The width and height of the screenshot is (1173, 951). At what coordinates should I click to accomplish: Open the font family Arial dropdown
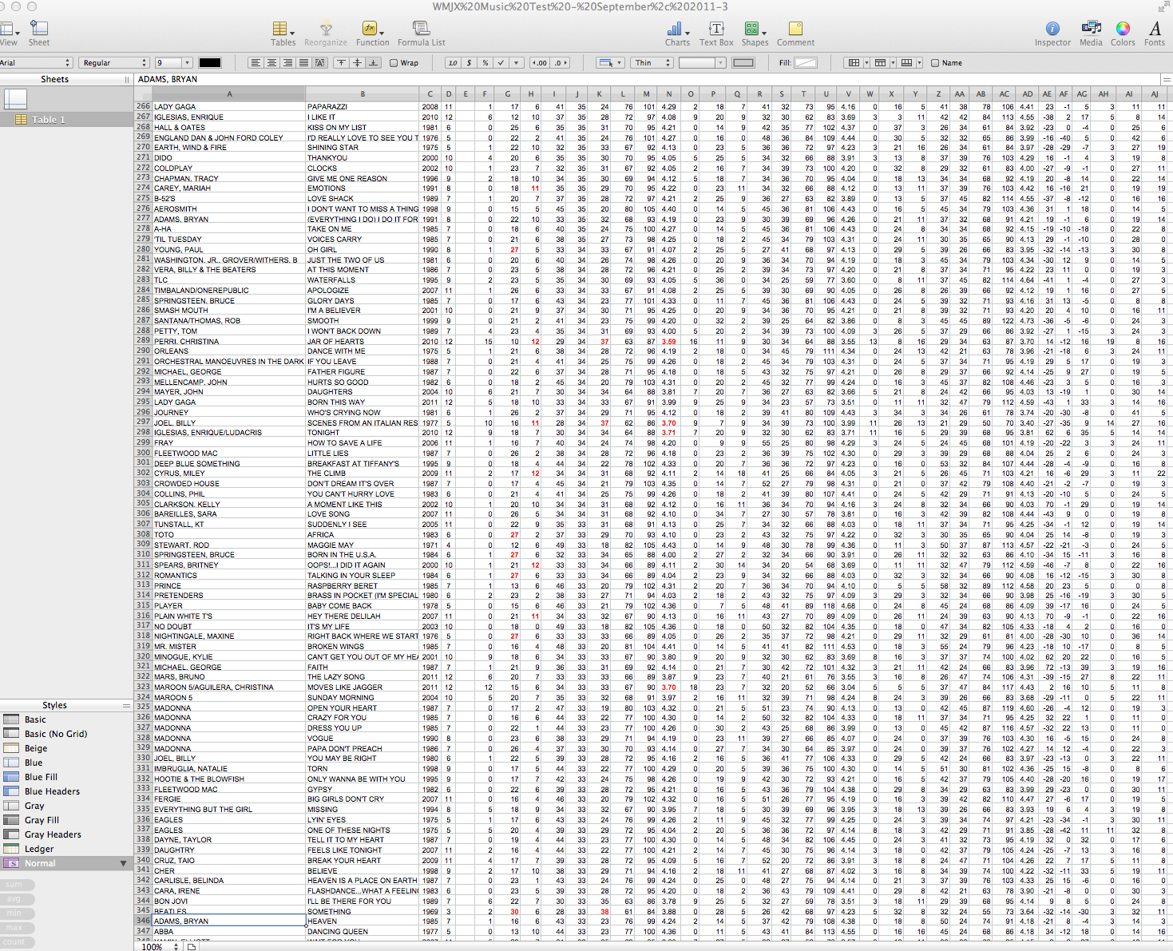pyautogui.click(x=35, y=62)
